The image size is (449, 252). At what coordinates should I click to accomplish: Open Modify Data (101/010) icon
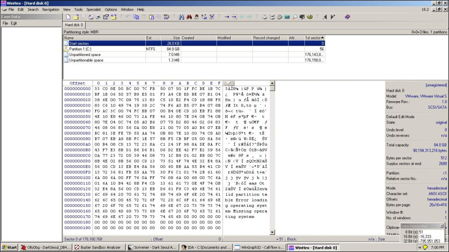click(x=167, y=17)
